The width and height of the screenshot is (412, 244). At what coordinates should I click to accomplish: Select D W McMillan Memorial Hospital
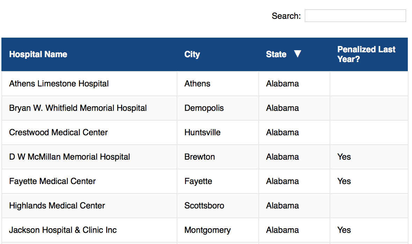(69, 157)
